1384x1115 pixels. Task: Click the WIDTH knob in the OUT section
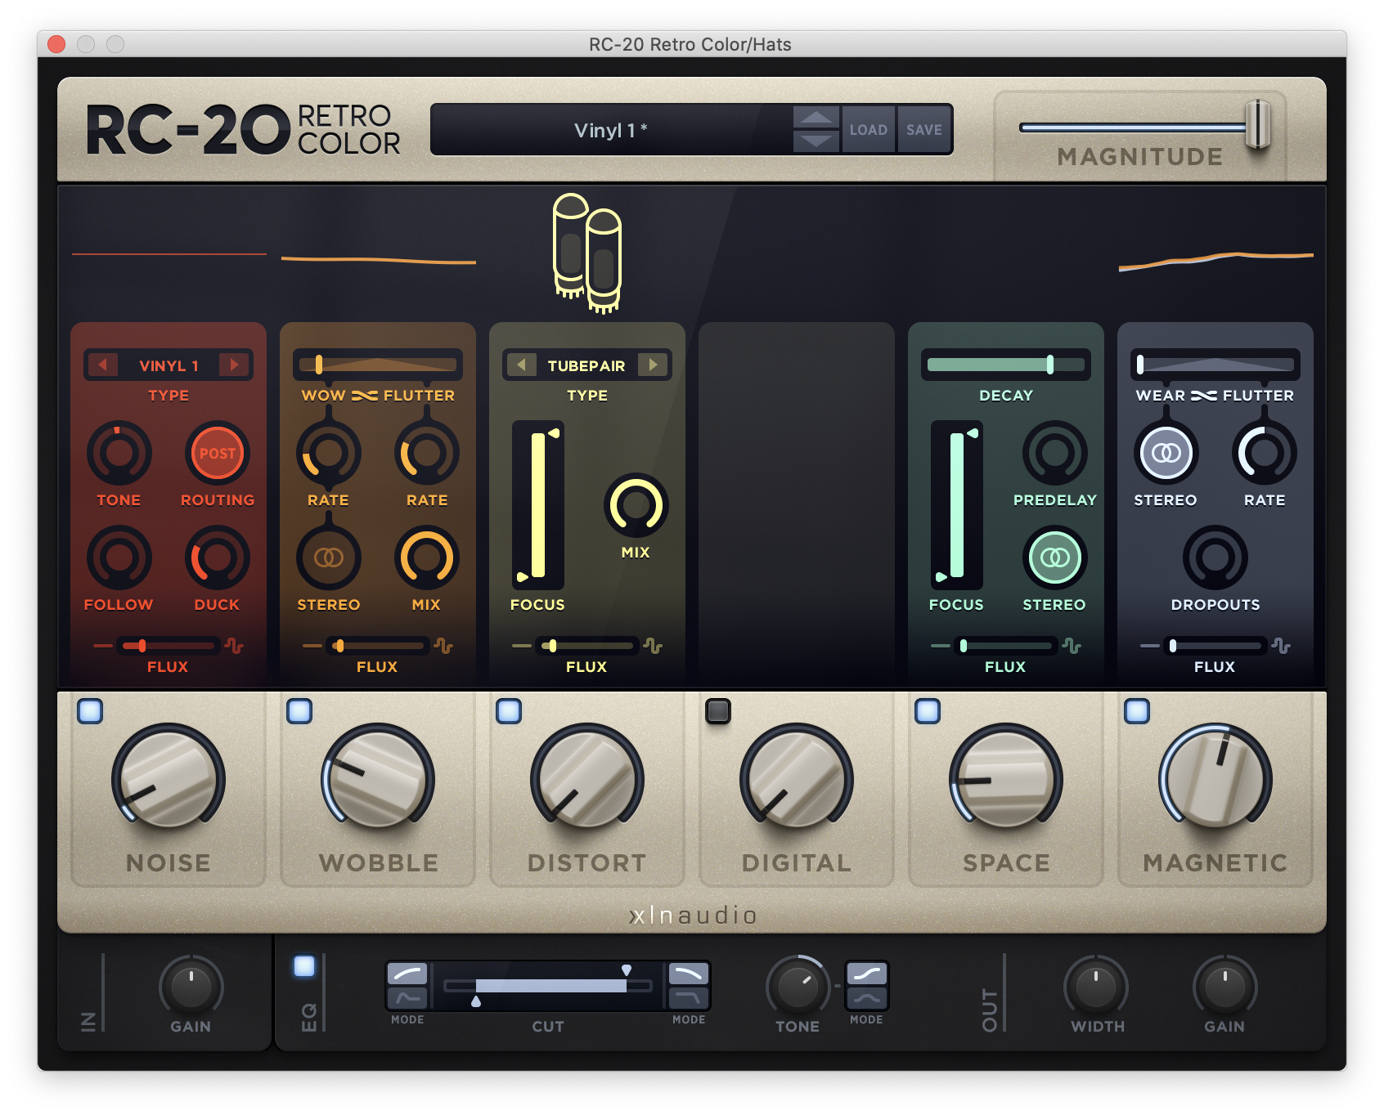click(1096, 987)
